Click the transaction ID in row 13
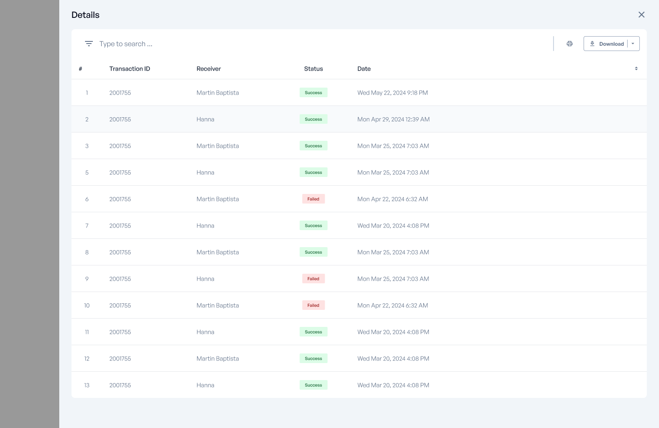 click(120, 385)
